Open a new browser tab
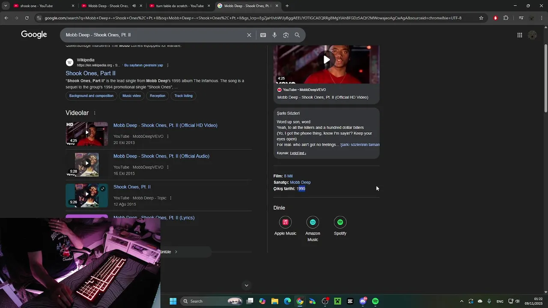The width and height of the screenshot is (548, 308). click(x=287, y=6)
